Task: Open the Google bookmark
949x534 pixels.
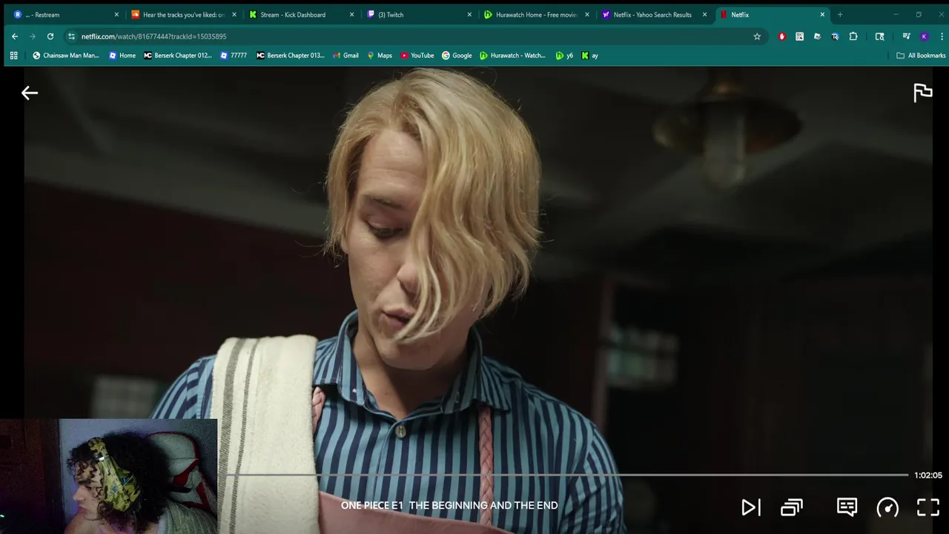Action: click(457, 56)
